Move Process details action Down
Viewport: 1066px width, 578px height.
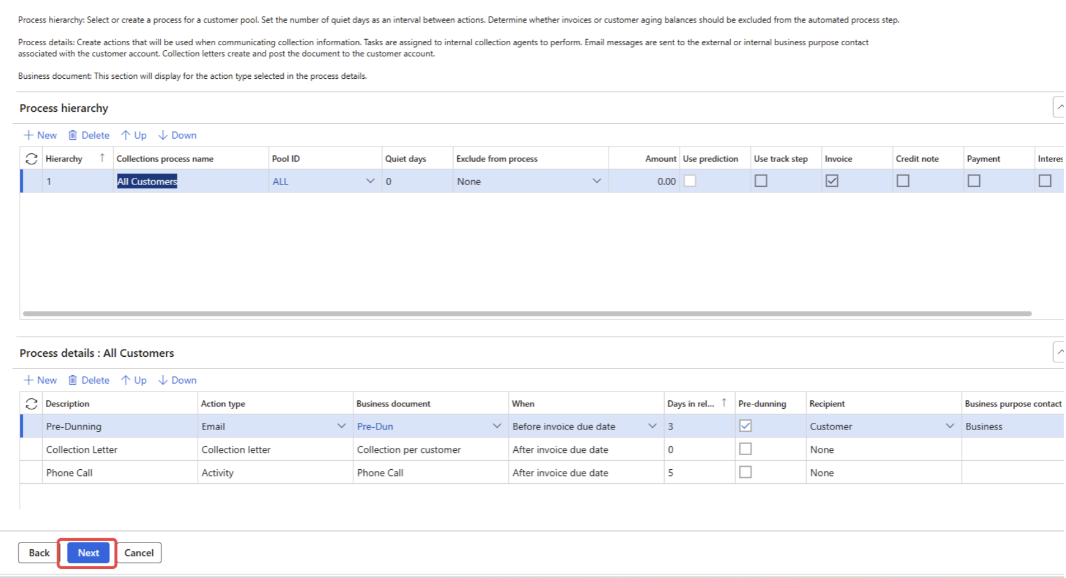(x=177, y=380)
